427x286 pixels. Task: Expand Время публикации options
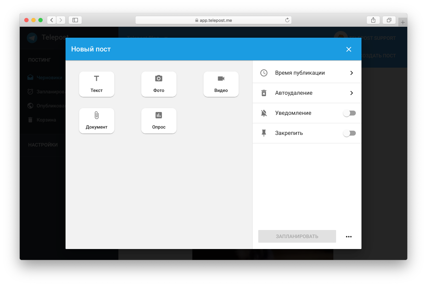point(351,73)
